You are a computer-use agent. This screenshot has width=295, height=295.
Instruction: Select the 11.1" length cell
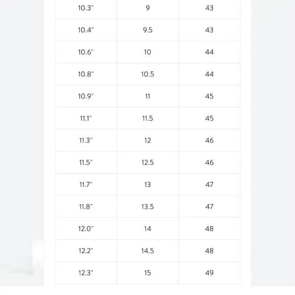pyautogui.click(x=86, y=119)
